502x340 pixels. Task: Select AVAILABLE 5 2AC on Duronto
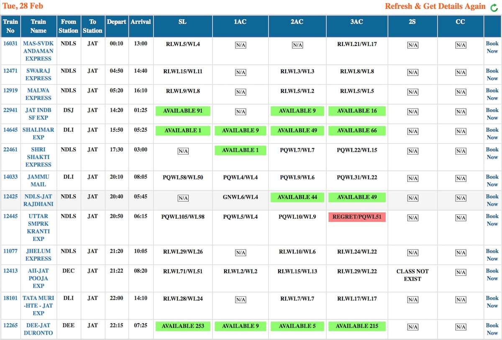(297, 326)
